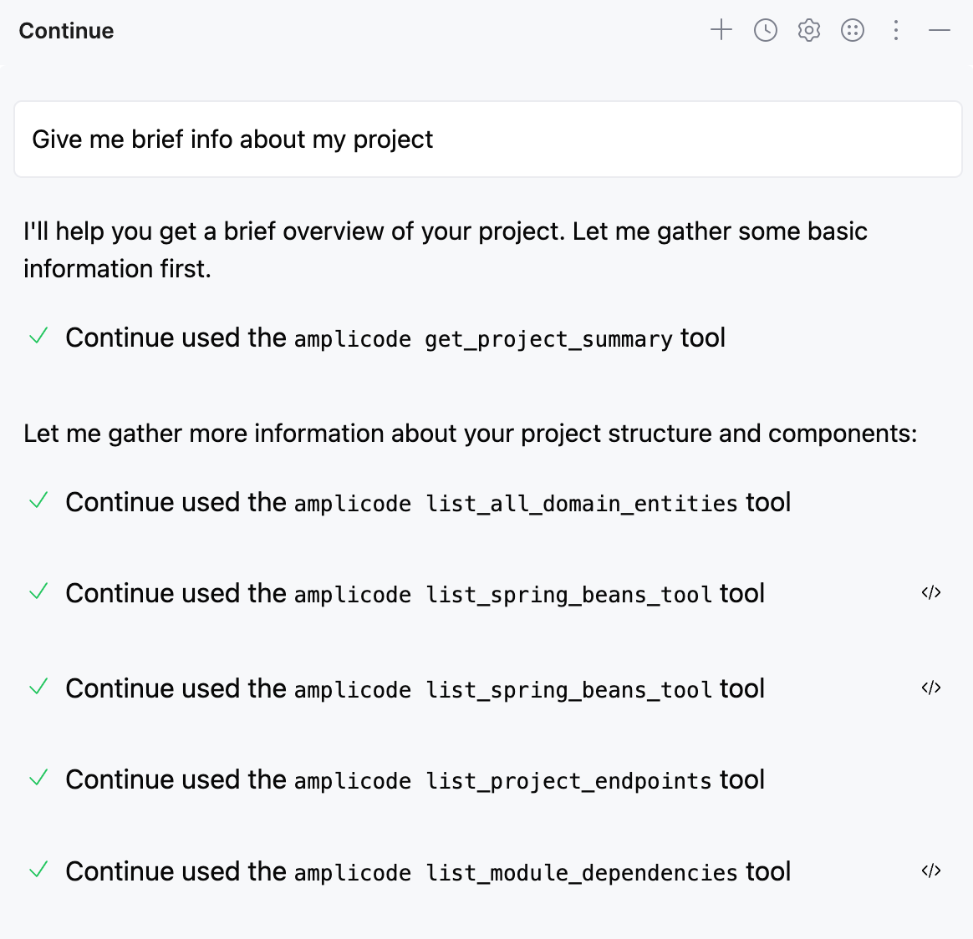
Task: Select the checkmark beside list_module_dependencies
Action: click(38, 870)
